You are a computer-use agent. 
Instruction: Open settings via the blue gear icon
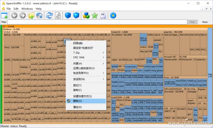(x=113, y=15)
